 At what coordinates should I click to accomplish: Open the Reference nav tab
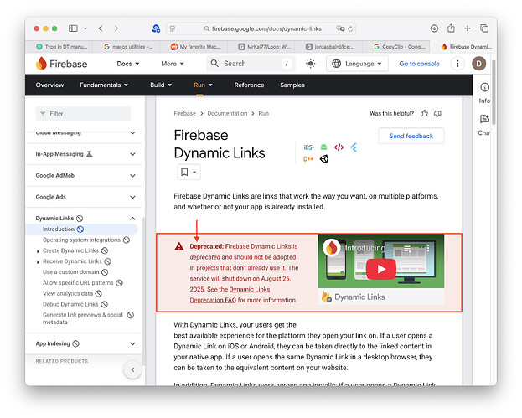tap(249, 85)
